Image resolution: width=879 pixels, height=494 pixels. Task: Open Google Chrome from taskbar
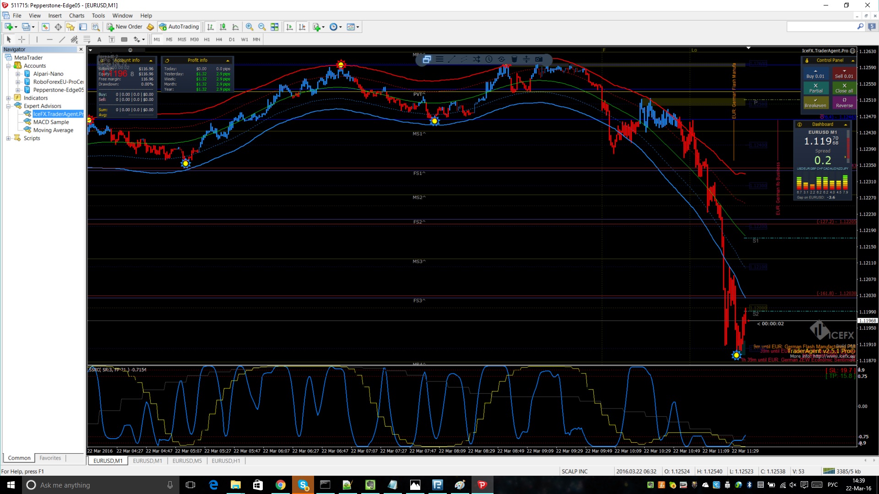281,485
